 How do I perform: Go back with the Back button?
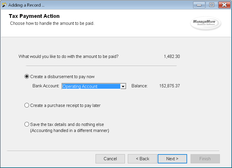pyautogui.click(x=142, y=158)
